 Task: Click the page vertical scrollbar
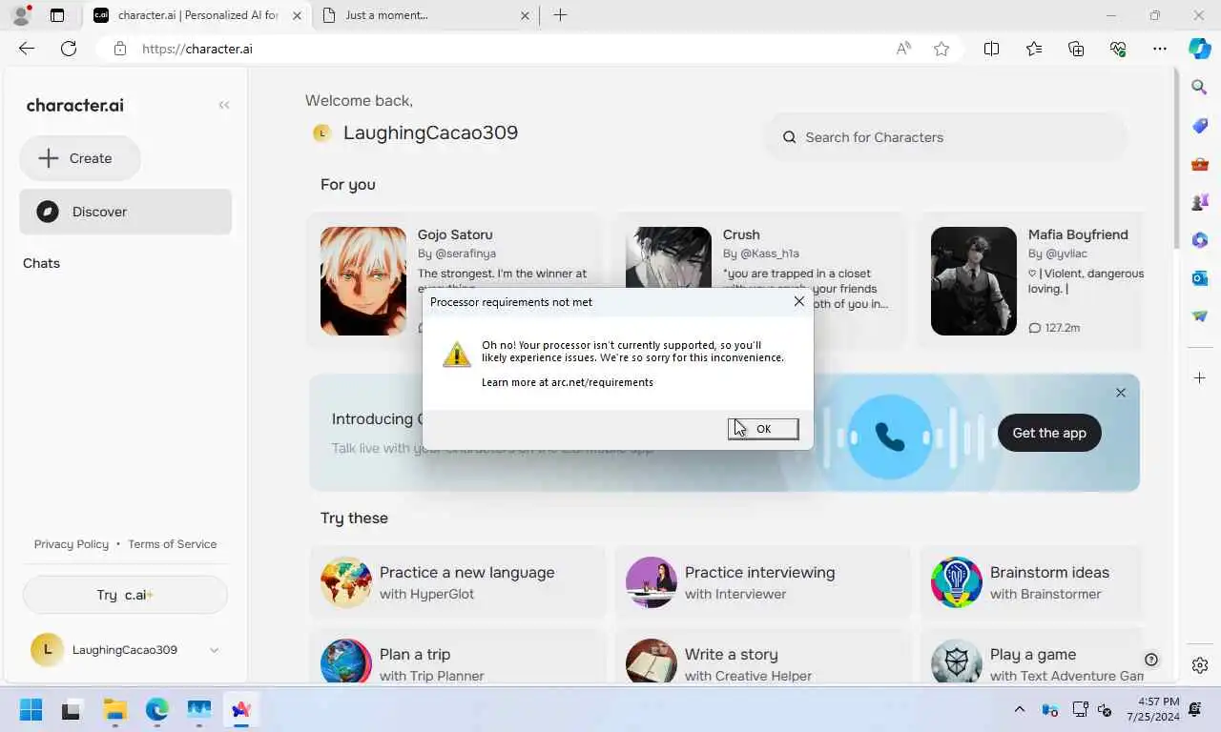1176,157
